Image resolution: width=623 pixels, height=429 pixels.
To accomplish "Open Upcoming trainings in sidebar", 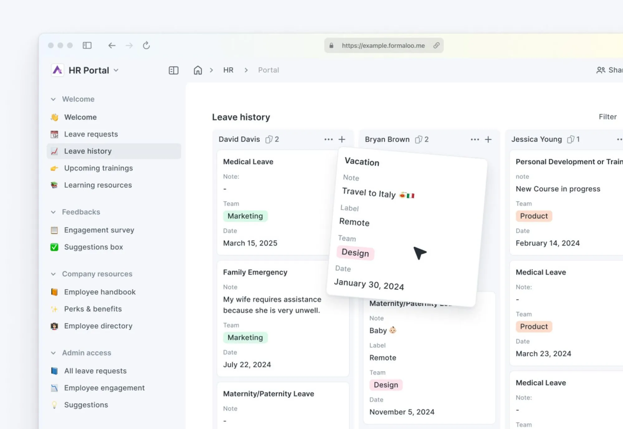I will [x=98, y=168].
